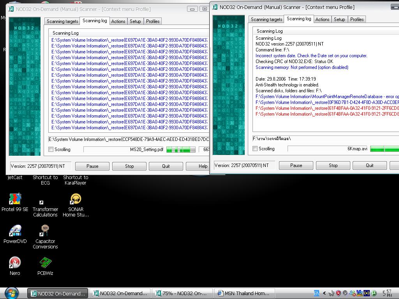Switch to '75% - NOD32 On-...' taskbar button
The width and height of the screenshot is (399, 299).
coord(182,294)
